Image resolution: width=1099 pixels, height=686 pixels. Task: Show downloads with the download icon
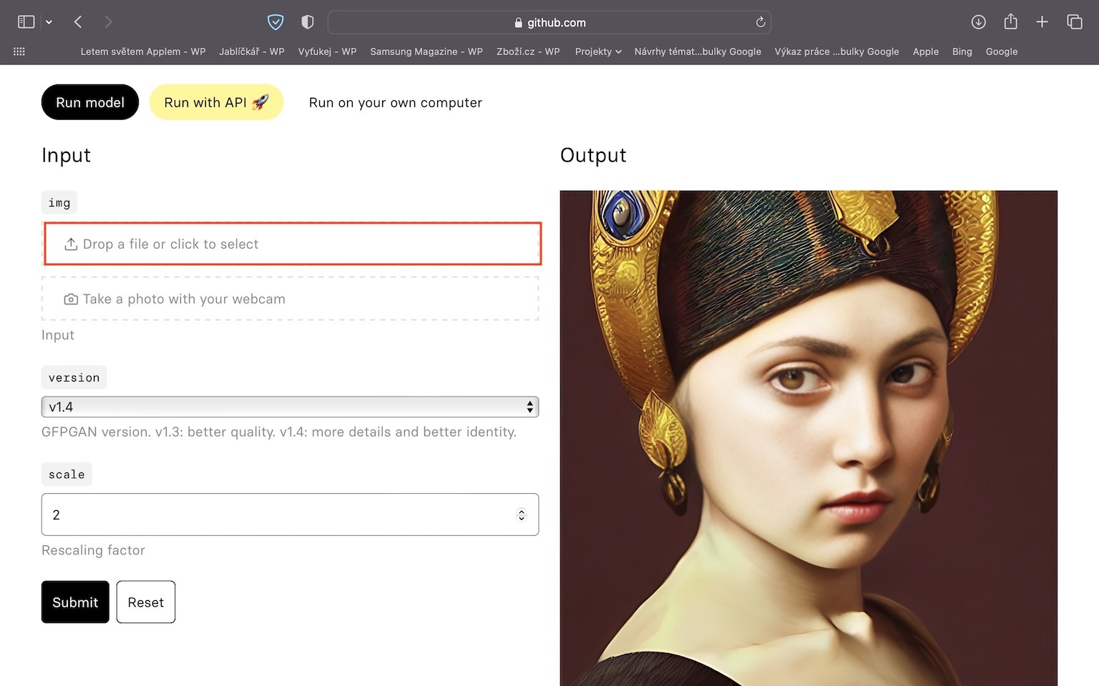tap(978, 22)
